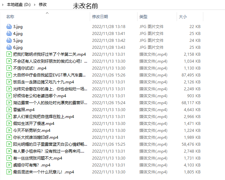Sort files by 修改日期 column header
The image size is (225, 180).
(x=100, y=17)
